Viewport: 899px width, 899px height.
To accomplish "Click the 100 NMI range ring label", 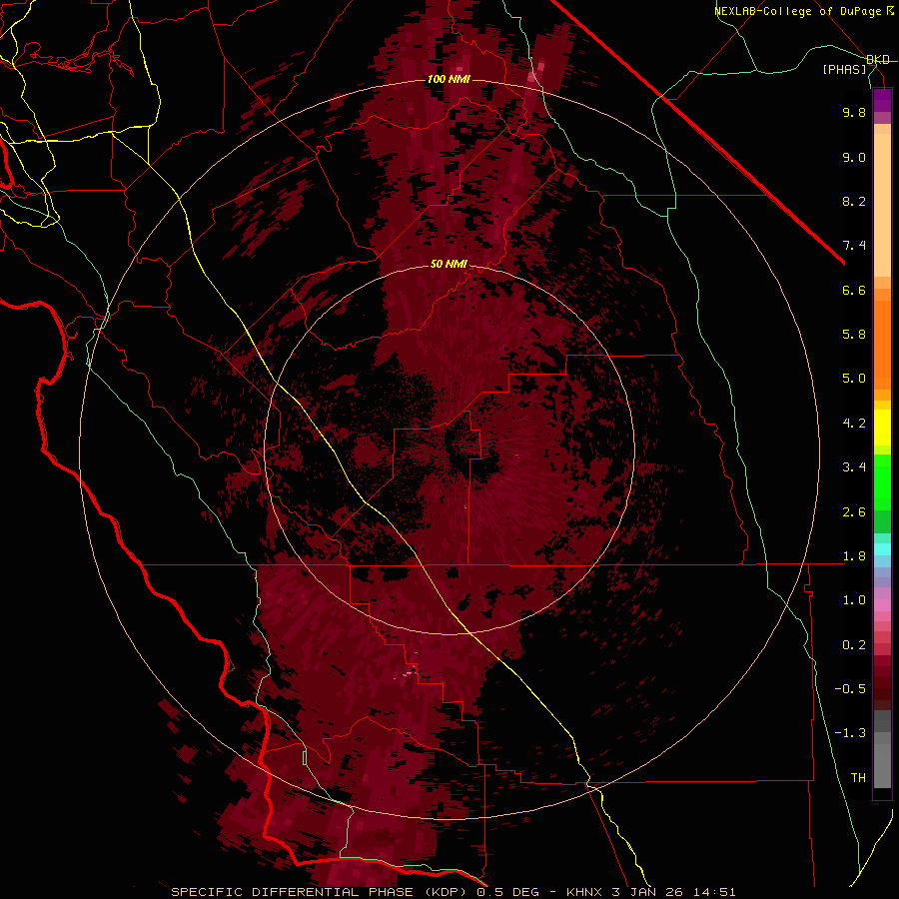I will click(449, 79).
